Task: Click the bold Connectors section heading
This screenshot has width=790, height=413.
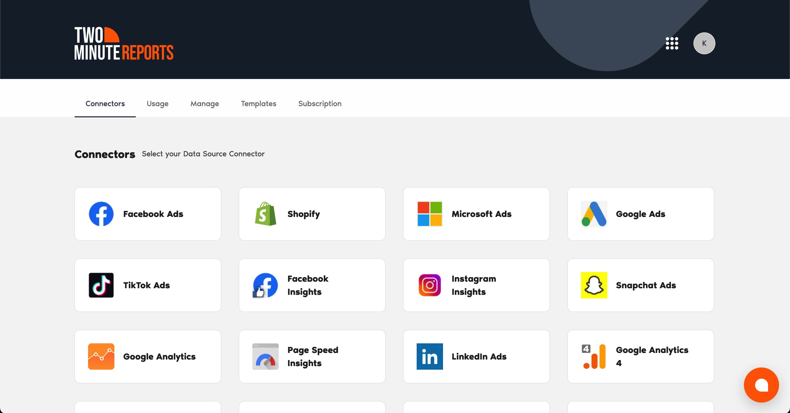Action: point(105,154)
